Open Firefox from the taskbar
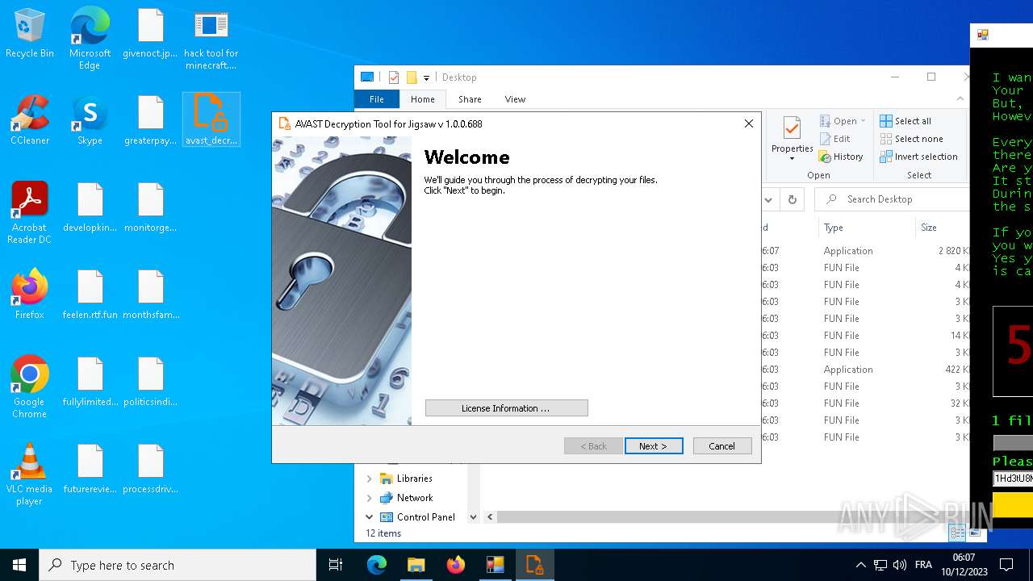Screen dimensions: 1033x581 click(x=455, y=565)
